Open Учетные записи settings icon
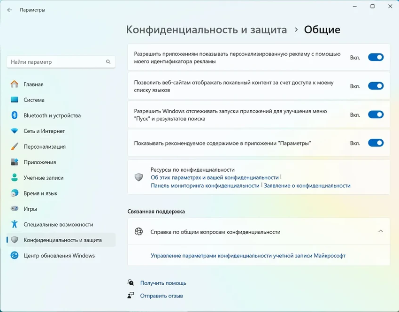The width and height of the screenshot is (399, 312). click(14, 177)
